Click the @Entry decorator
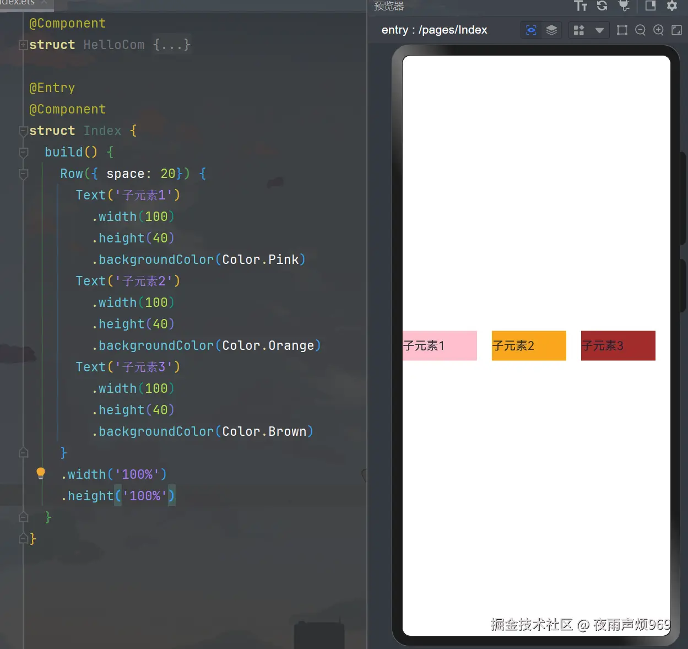Image resolution: width=688 pixels, height=649 pixels. 52,88
